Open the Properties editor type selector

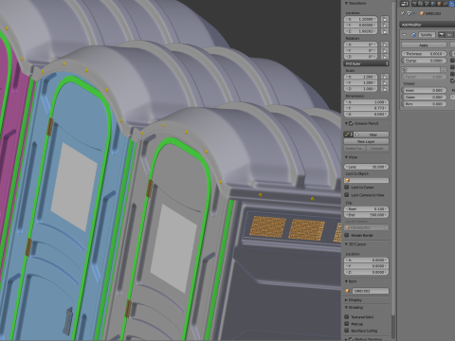pyautogui.click(x=405, y=4)
